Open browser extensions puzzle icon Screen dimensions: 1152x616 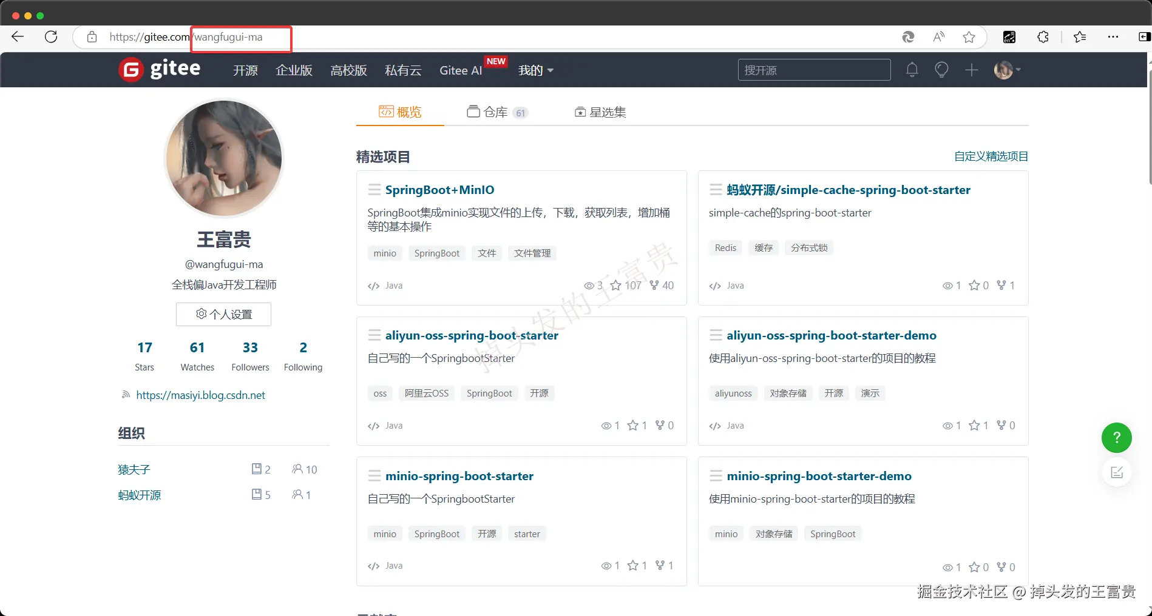click(1043, 38)
